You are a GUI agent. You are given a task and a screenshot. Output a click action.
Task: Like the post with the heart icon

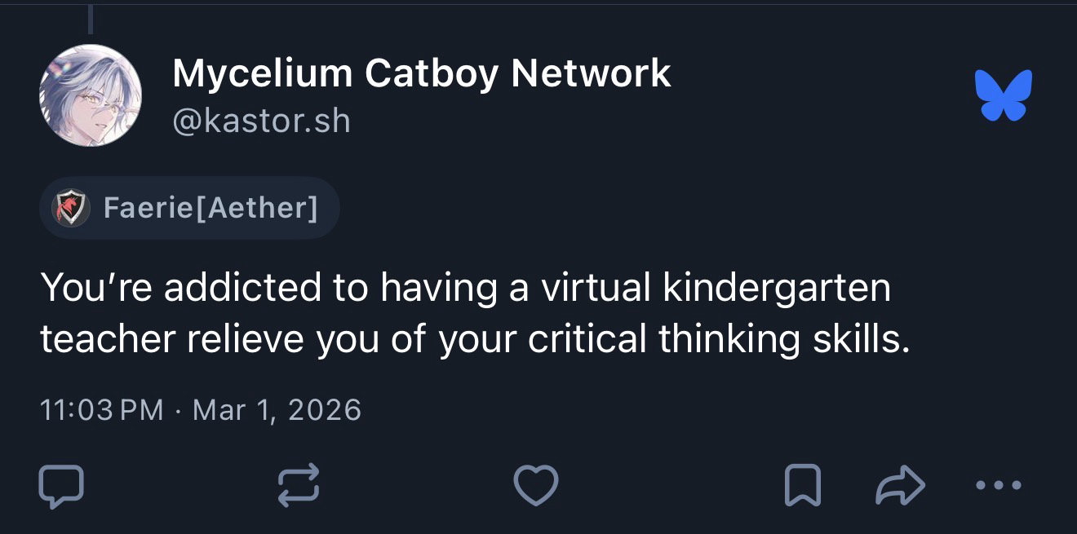tap(536, 485)
